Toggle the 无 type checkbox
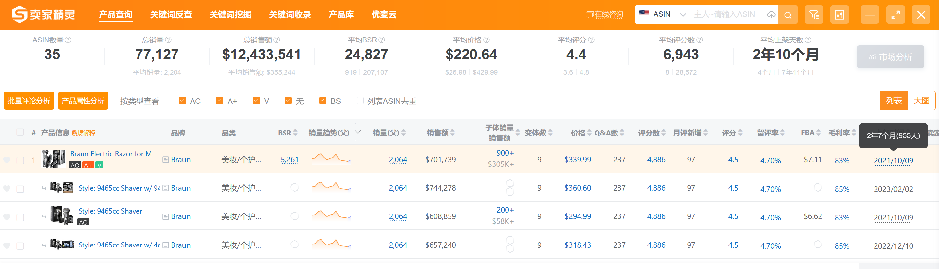Screen dimensions: 939x269 (x=288, y=100)
